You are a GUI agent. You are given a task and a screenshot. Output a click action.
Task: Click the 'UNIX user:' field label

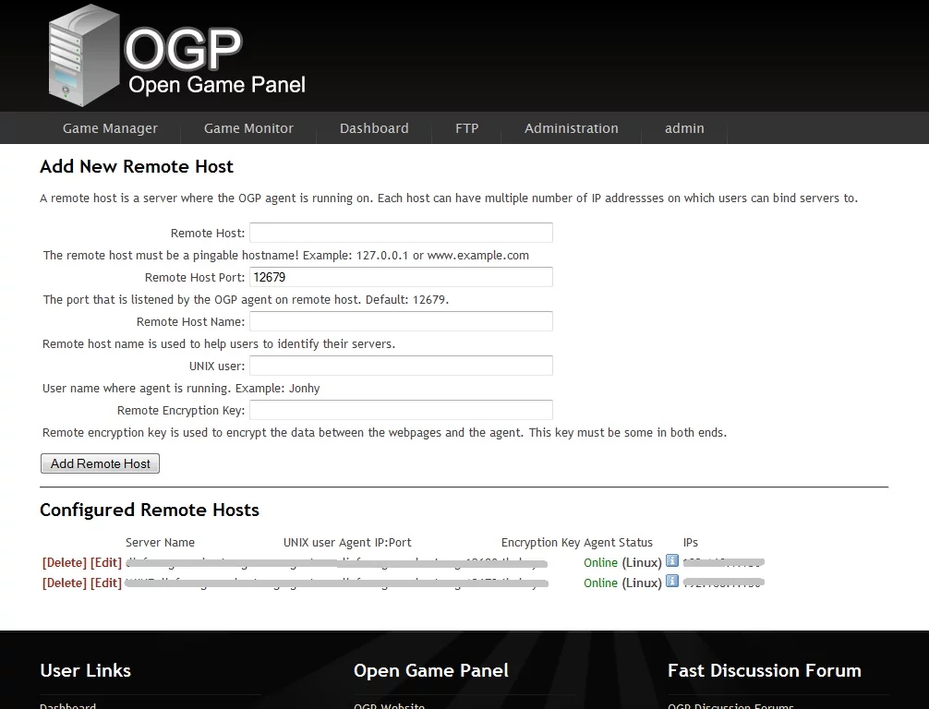click(x=217, y=367)
